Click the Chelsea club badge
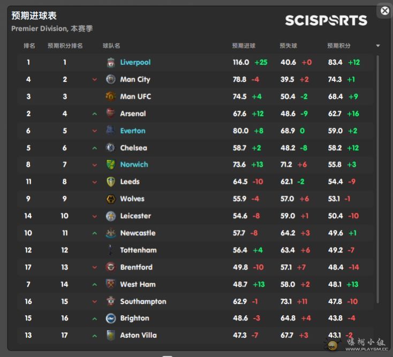 110,147
